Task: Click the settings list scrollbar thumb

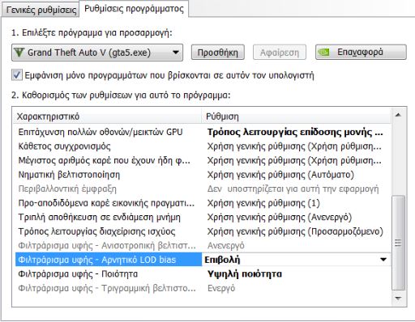Action: click(398, 243)
